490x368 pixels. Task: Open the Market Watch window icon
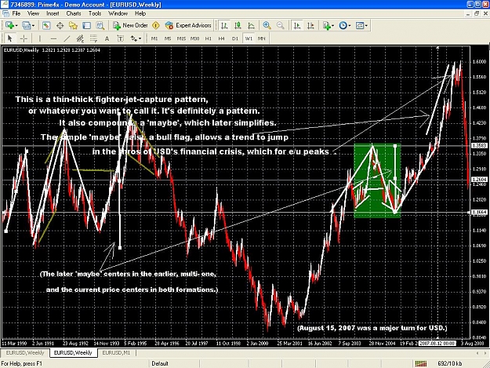coord(46,26)
